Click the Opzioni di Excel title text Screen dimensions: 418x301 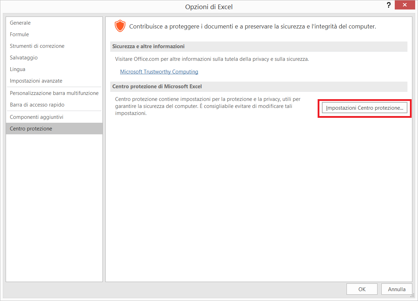coord(209,7)
